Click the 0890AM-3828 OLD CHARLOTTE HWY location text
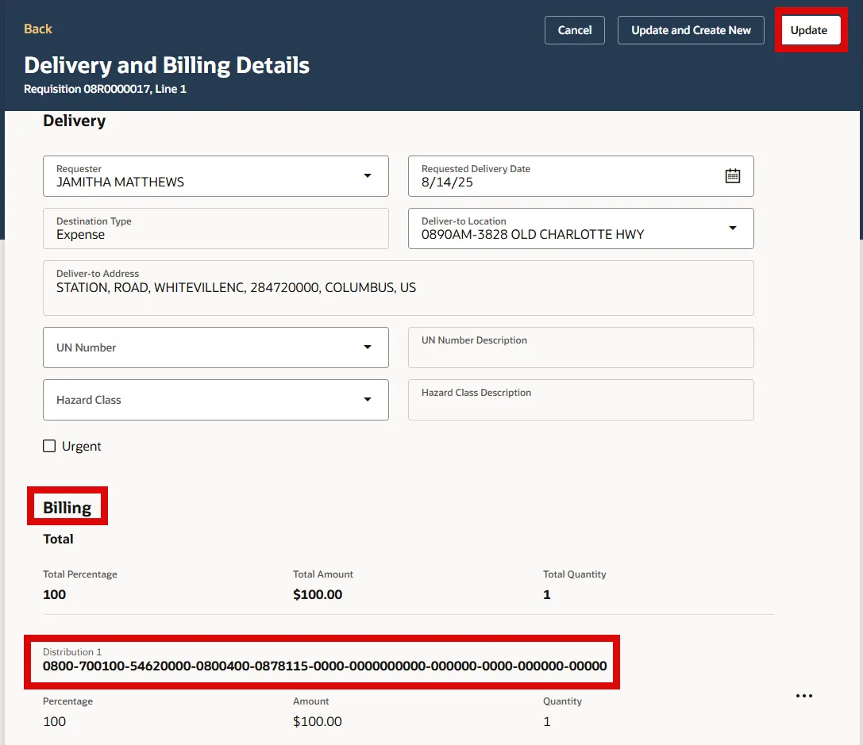Screen dimensions: 863x745 [533, 235]
